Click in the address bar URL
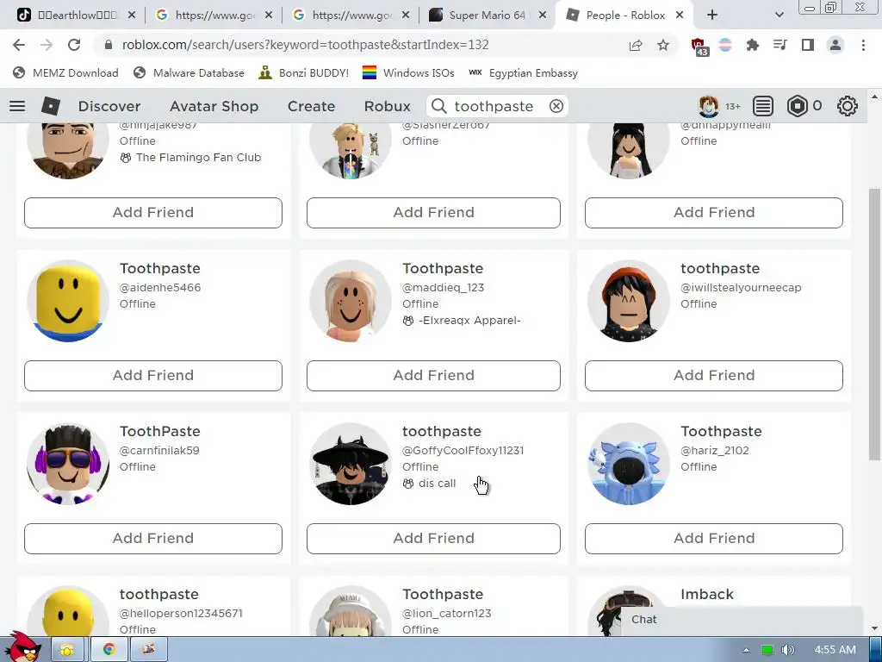 pos(305,45)
